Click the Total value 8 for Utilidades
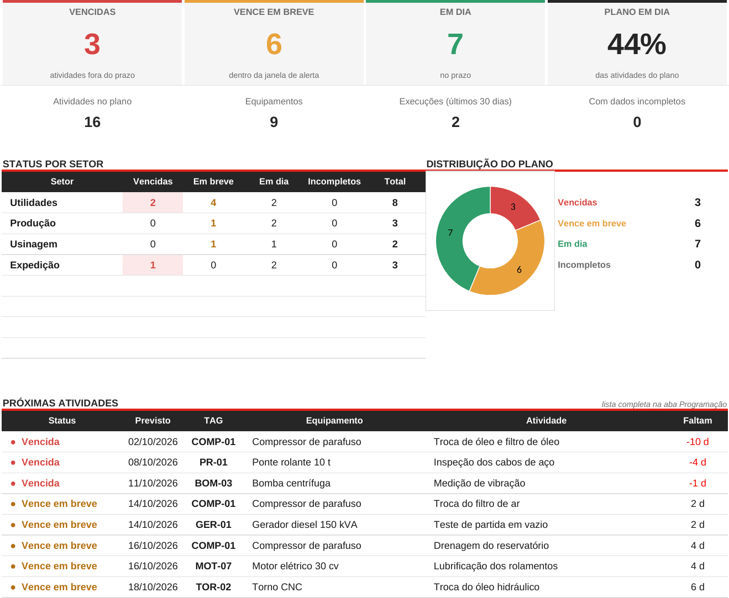This screenshot has height=598, width=729. click(x=395, y=203)
